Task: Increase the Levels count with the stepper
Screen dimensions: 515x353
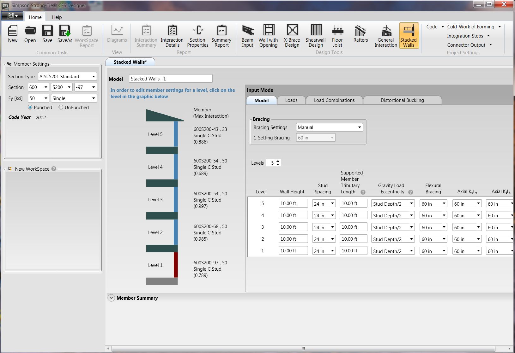Action: coord(277,161)
